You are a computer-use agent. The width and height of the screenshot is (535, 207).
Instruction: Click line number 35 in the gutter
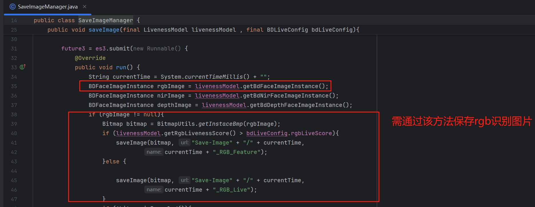14,86
